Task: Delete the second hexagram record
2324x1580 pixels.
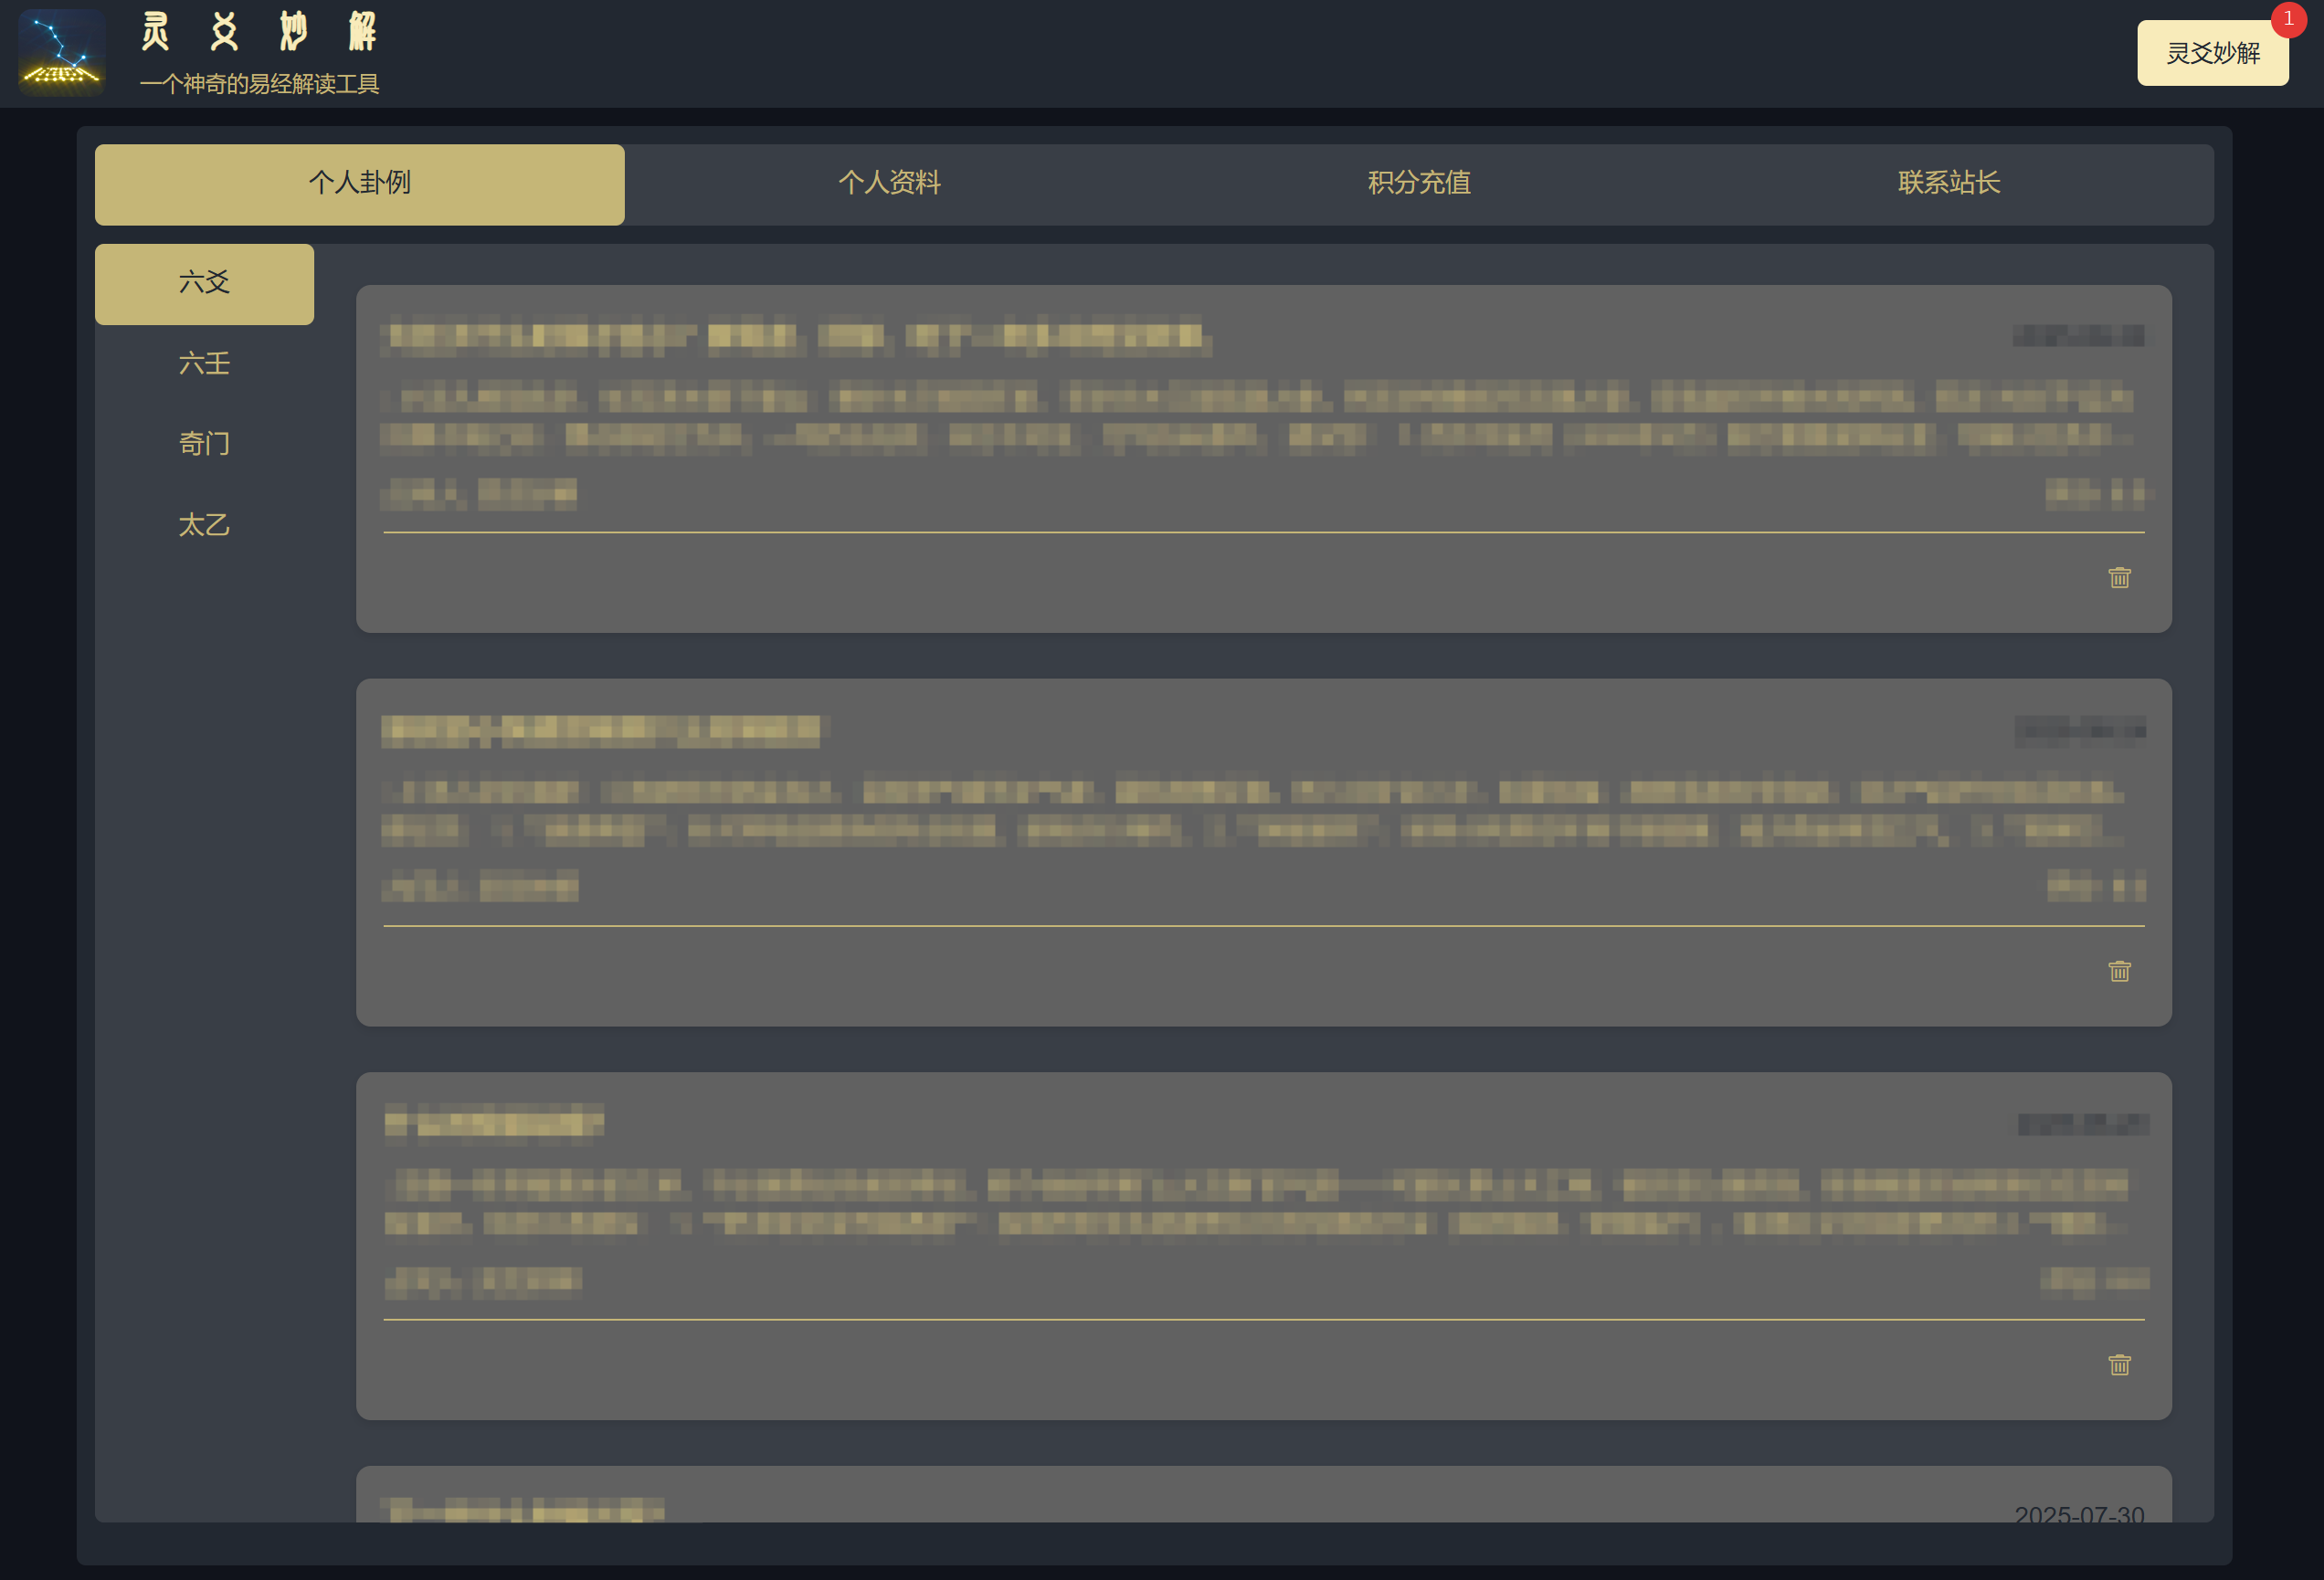Action: (2119, 972)
